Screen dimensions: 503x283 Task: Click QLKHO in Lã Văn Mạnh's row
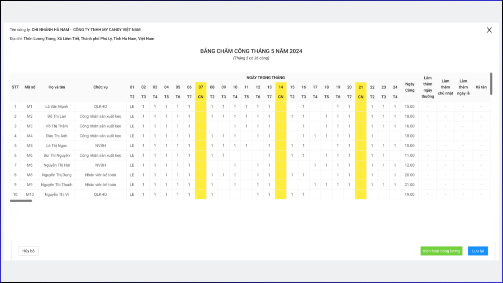click(x=101, y=107)
